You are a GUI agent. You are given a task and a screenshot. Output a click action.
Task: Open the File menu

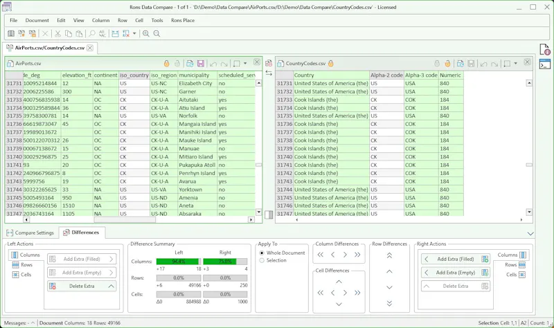tap(13, 21)
